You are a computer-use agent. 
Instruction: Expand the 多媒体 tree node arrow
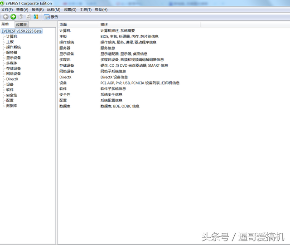click(x=4, y=64)
